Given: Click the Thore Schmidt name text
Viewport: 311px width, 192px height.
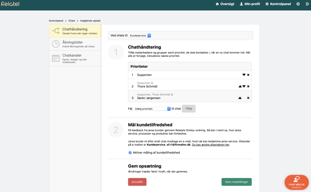Looking at the screenshot, I should click(x=147, y=87).
